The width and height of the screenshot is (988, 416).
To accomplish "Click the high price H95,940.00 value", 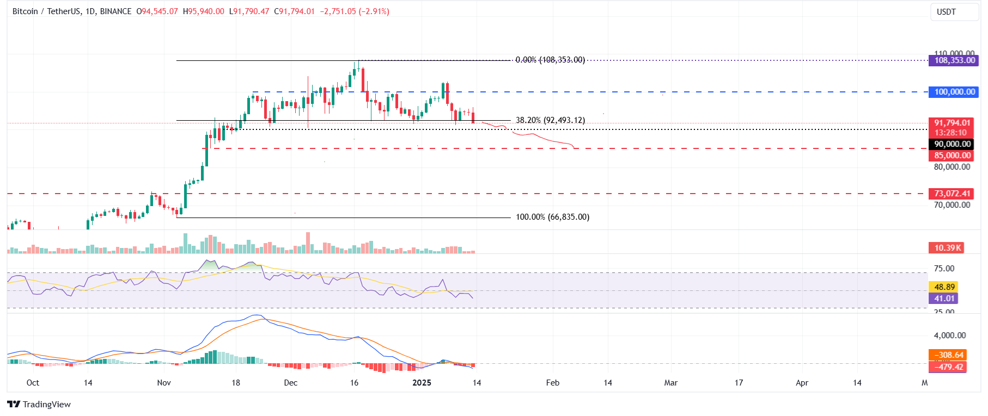I will tap(204, 11).
